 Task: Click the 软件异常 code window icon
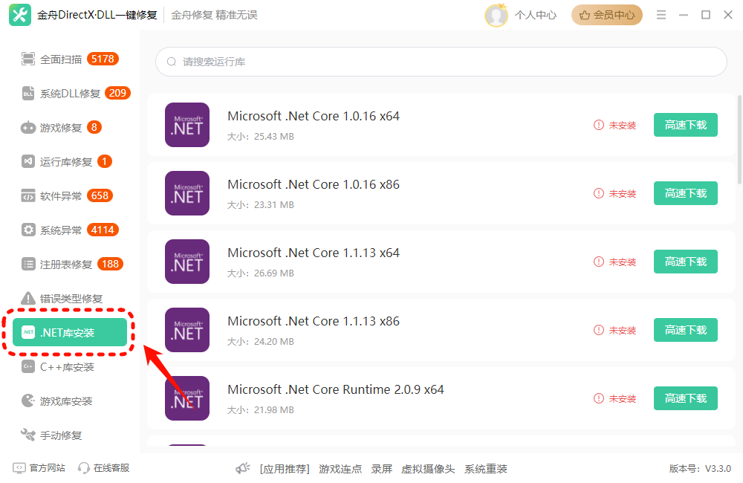[x=28, y=195]
